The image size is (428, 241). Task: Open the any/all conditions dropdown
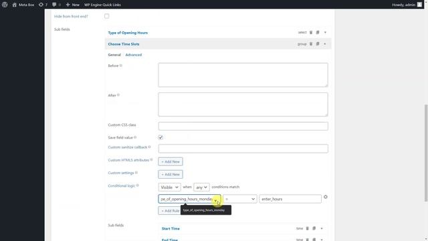point(201,187)
